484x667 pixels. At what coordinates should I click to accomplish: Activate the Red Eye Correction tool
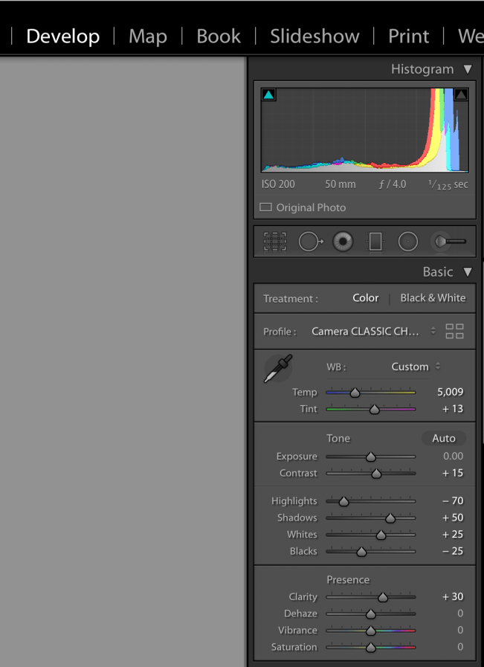(x=343, y=242)
